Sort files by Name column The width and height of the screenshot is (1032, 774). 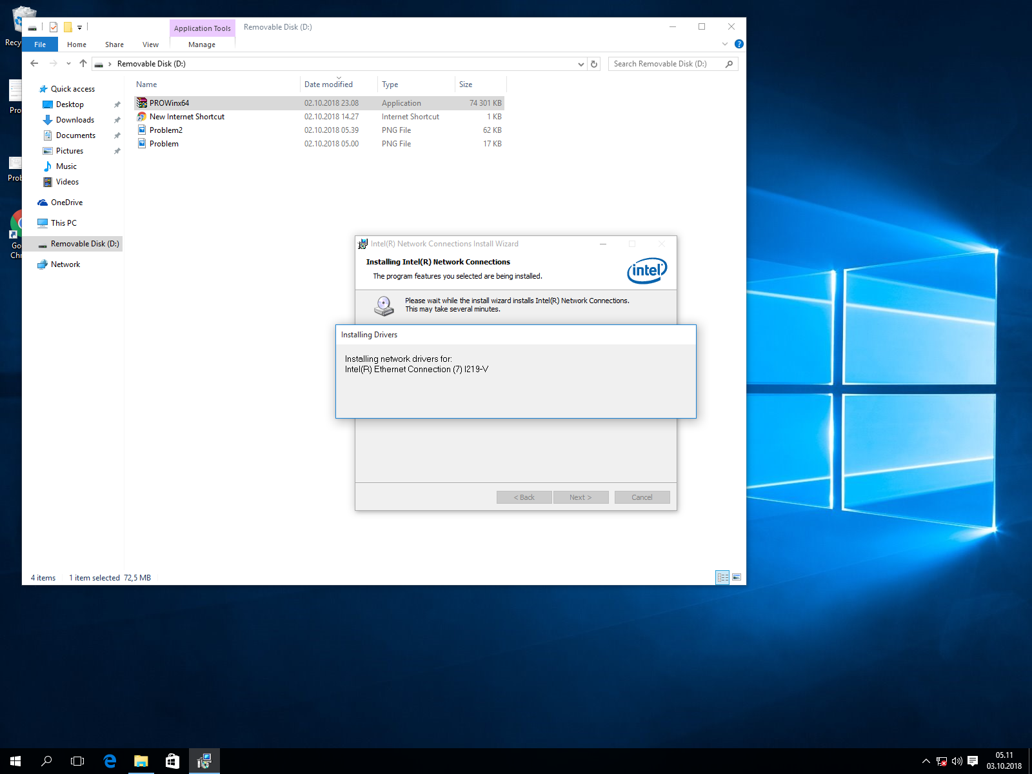[x=216, y=84]
